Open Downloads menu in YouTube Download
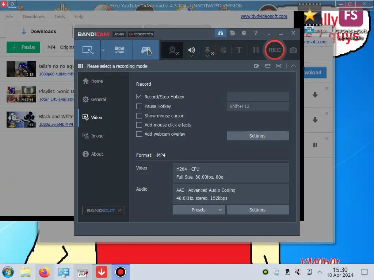Screen dimensions: 374x280 (x=34, y=17)
